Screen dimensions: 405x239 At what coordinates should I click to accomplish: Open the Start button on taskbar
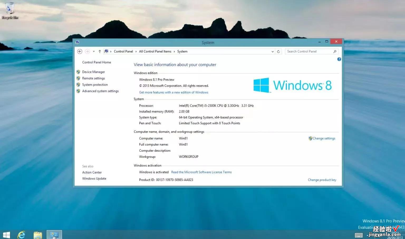(6, 235)
